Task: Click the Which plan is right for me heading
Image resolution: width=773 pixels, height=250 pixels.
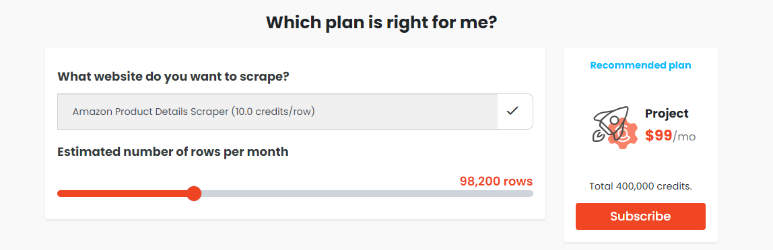Action: (x=381, y=23)
